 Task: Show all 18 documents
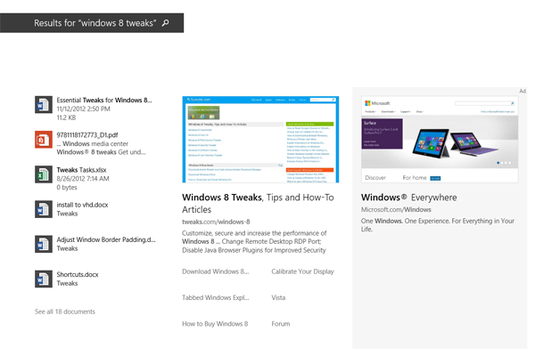coord(64,311)
